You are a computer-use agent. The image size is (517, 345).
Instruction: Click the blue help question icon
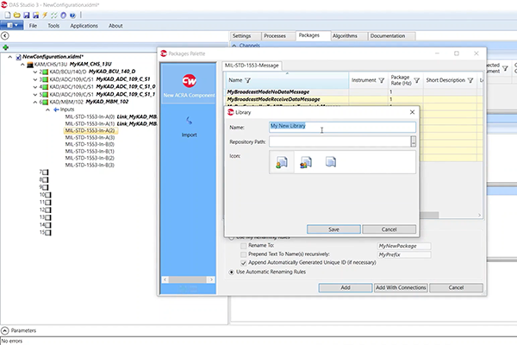point(72,15)
